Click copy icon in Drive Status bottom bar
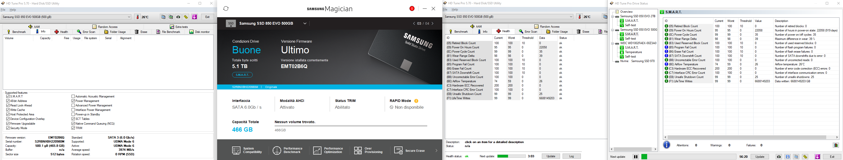The image size is (843, 160). coord(796,157)
